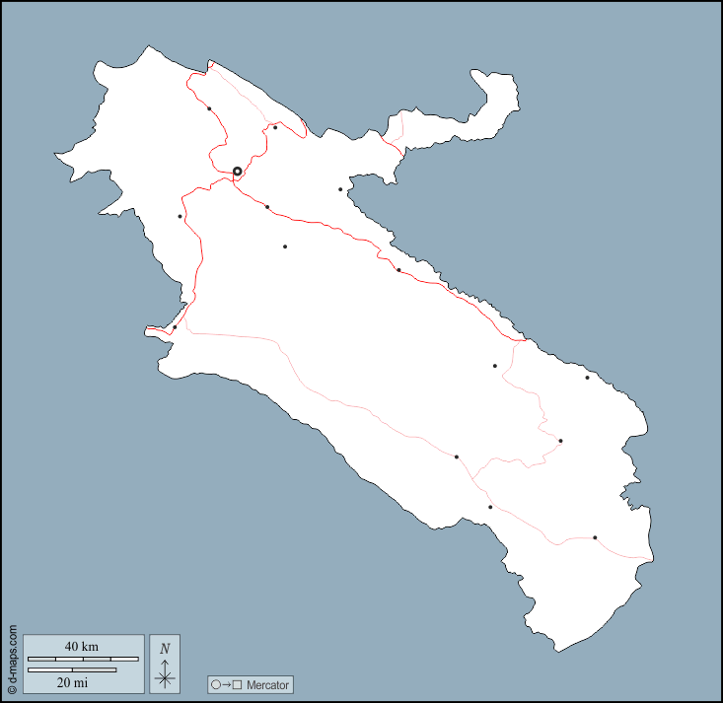Click the city dot midway along the thick red road
This screenshot has width=723, height=703.
click(x=398, y=270)
